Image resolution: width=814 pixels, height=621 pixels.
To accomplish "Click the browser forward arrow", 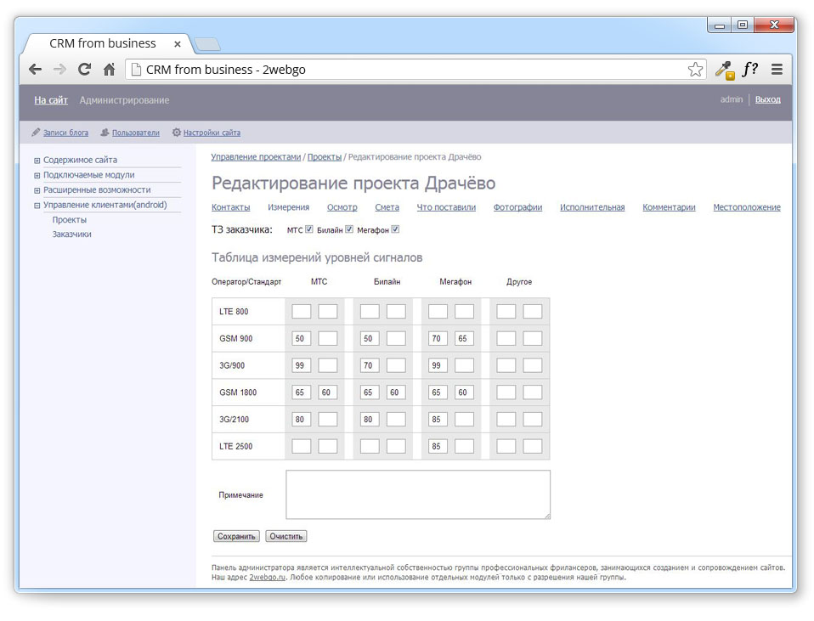I will [x=60, y=69].
